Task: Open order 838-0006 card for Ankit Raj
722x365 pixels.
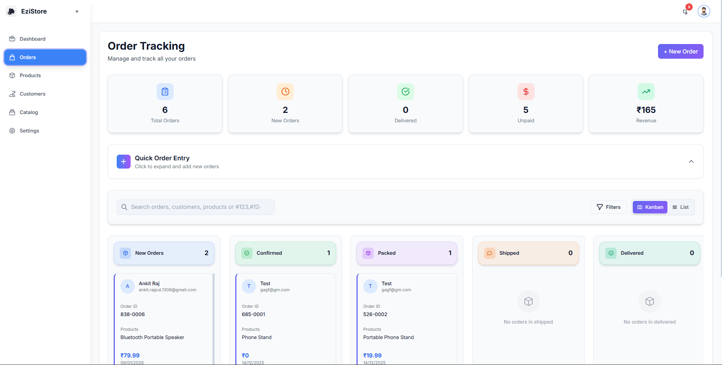Action: tap(163, 320)
